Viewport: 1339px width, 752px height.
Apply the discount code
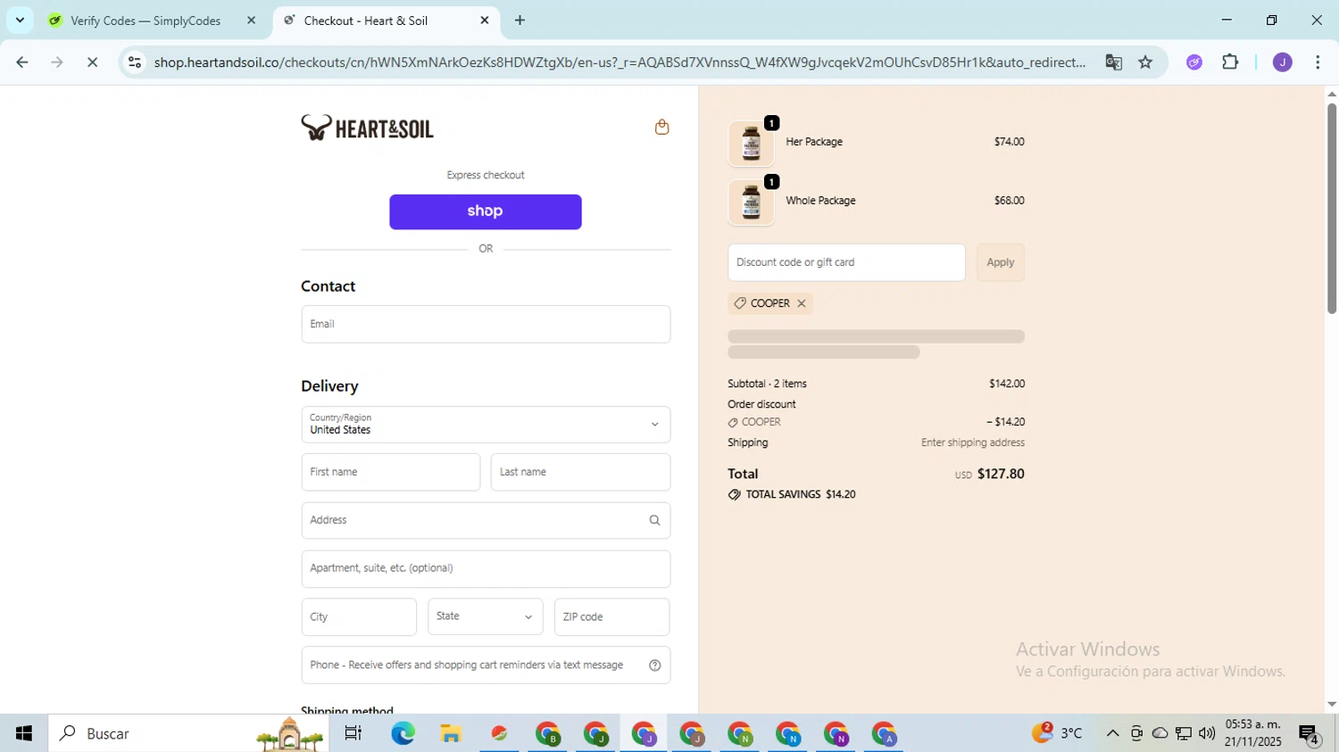coord(1000,262)
